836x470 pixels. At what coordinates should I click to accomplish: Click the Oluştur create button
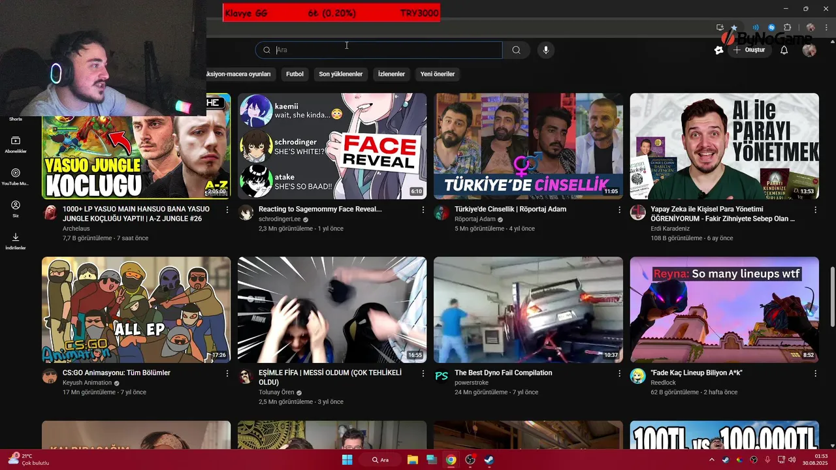click(750, 50)
